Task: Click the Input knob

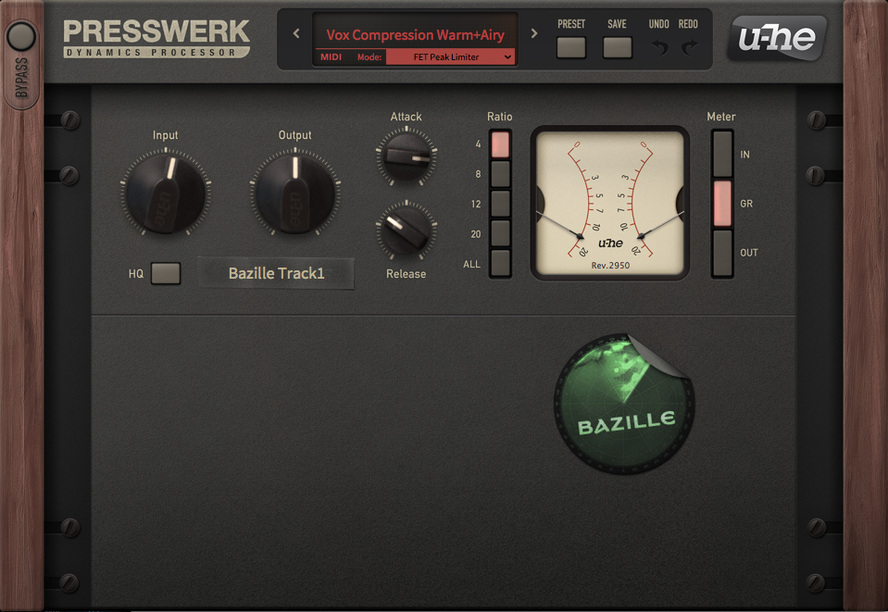Action: pyautogui.click(x=166, y=193)
